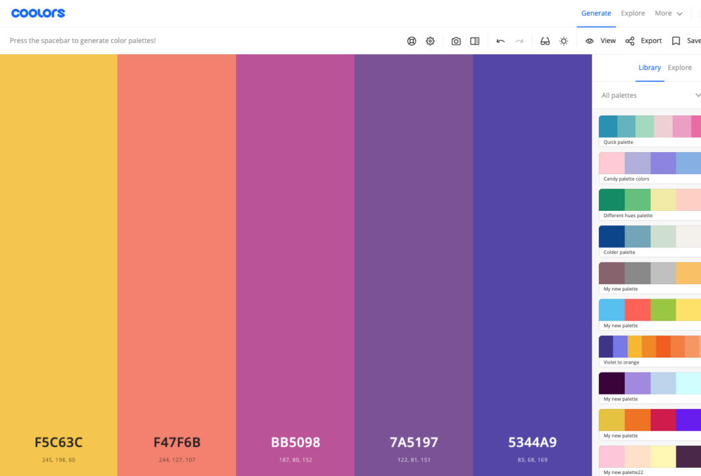The width and height of the screenshot is (701, 476).
Task: Adjust palette luminance with the sun icon
Action: [563, 41]
